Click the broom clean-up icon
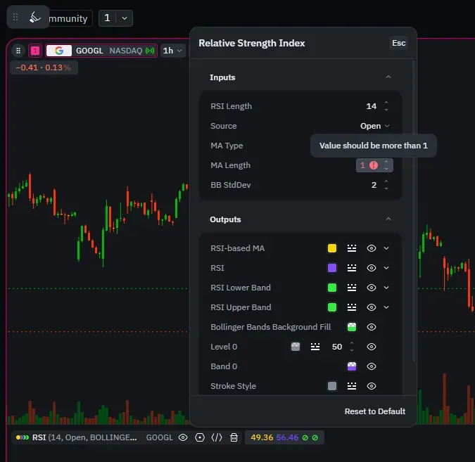 [x=35, y=17]
